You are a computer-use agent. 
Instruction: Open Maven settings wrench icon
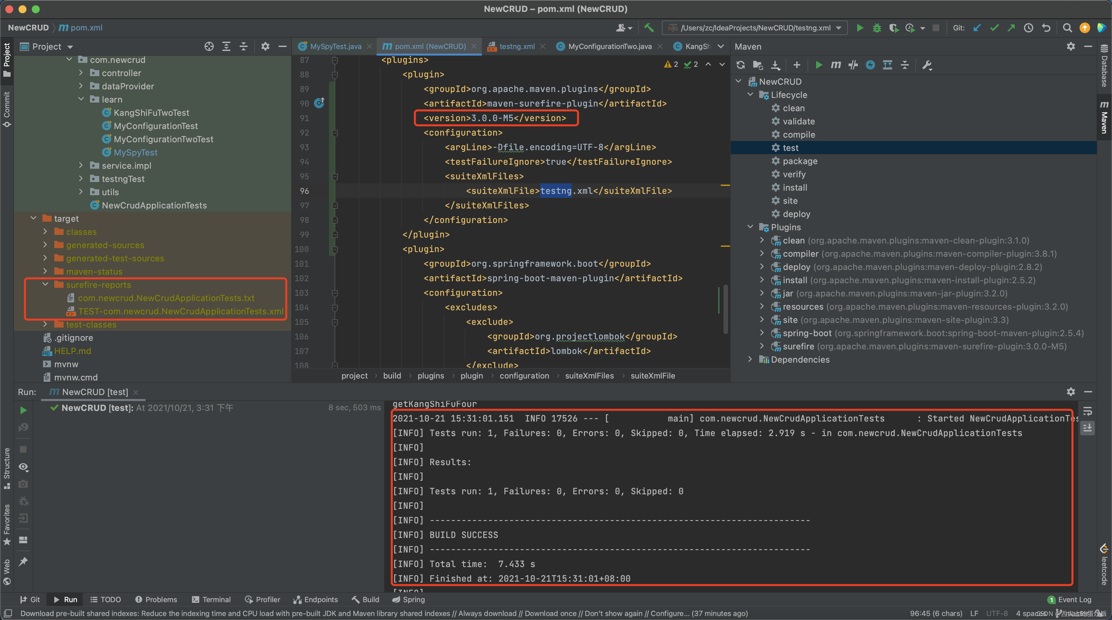point(926,65)
